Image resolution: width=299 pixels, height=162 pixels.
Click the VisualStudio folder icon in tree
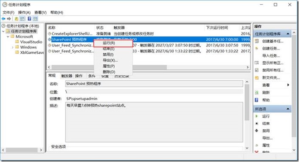17,41
